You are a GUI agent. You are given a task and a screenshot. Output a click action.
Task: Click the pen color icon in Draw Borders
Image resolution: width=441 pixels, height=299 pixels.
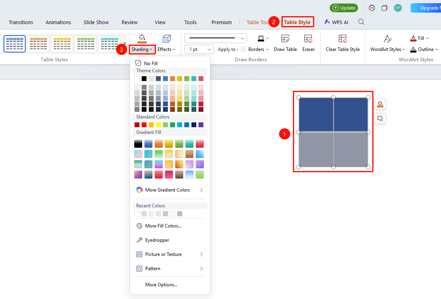[x=261, y=39]
